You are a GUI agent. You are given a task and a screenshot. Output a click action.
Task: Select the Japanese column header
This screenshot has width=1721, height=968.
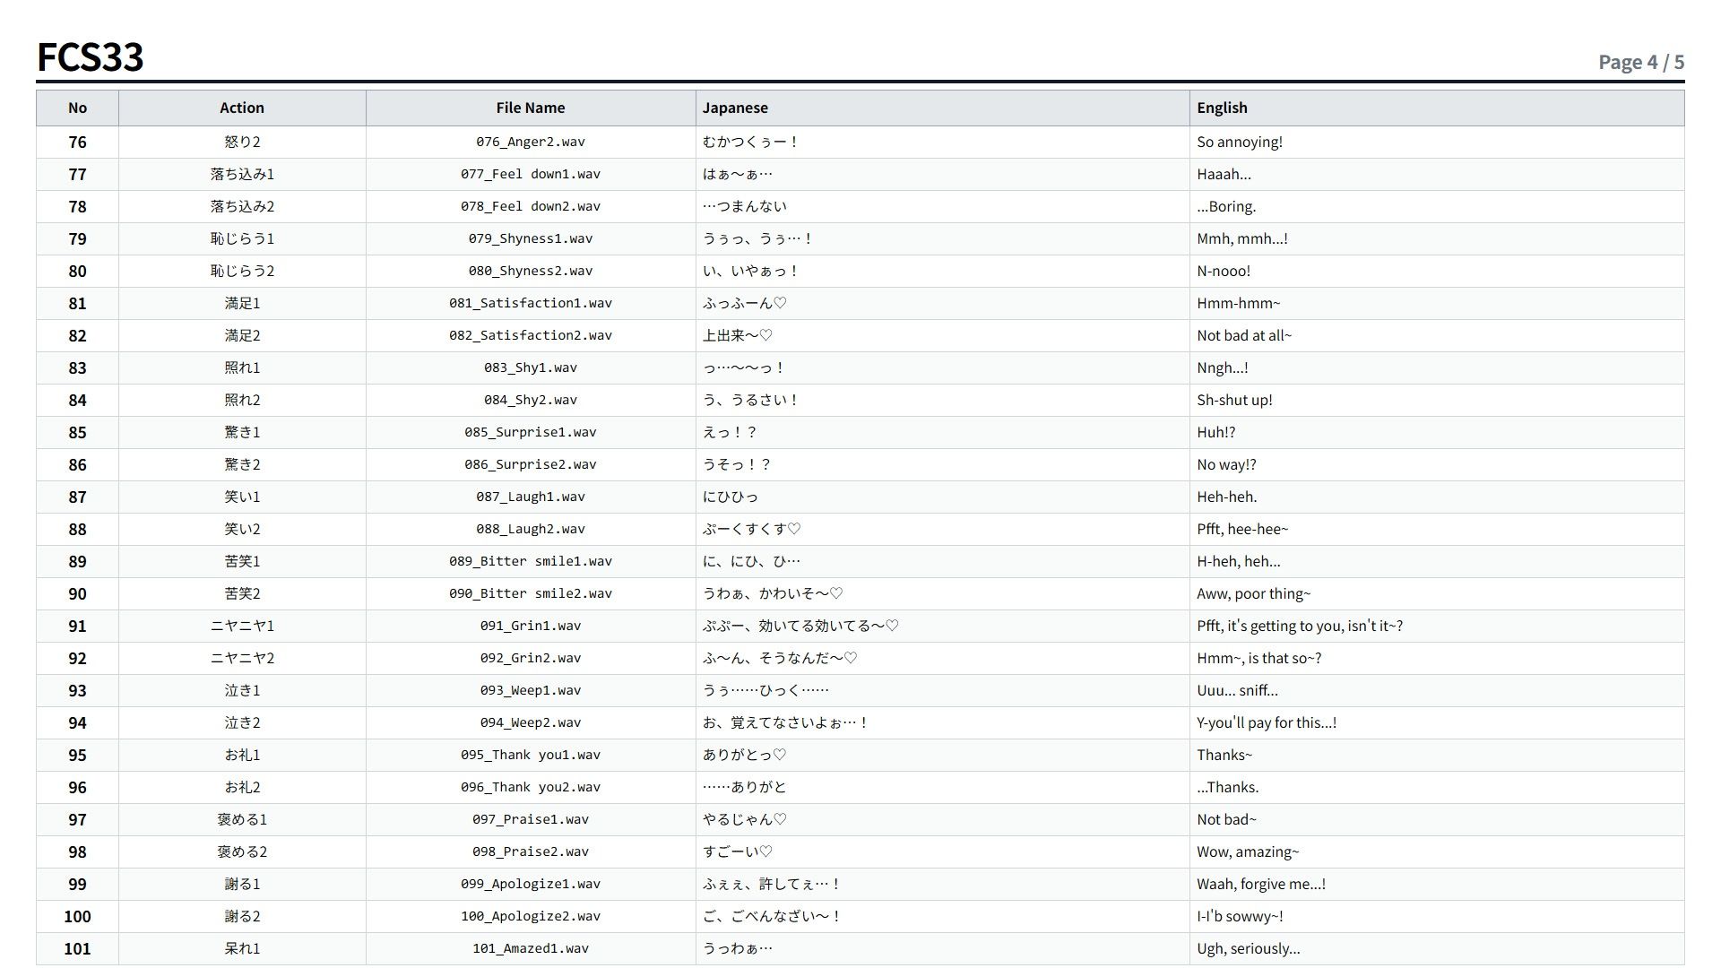click(943, 108)
